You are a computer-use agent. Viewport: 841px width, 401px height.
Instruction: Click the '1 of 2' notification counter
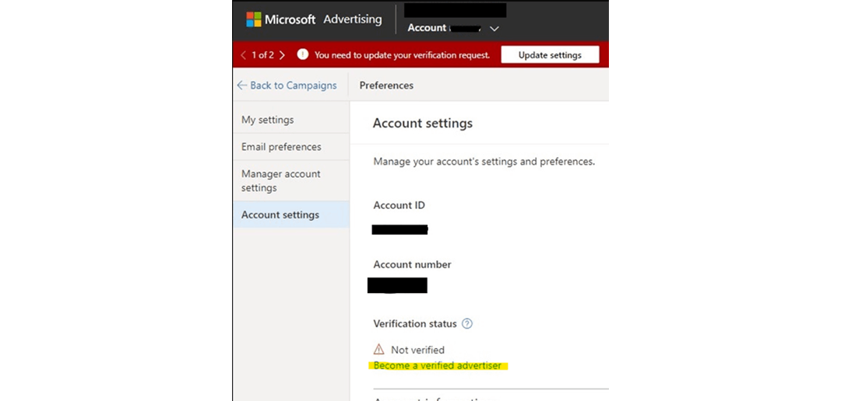(x=263, y=55)
